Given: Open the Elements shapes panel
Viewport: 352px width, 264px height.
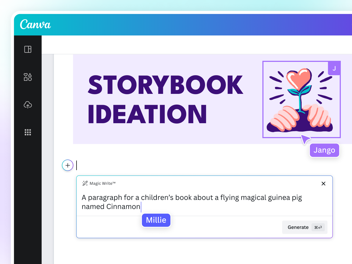Looking at the screenshot, I should pos(28,77).
